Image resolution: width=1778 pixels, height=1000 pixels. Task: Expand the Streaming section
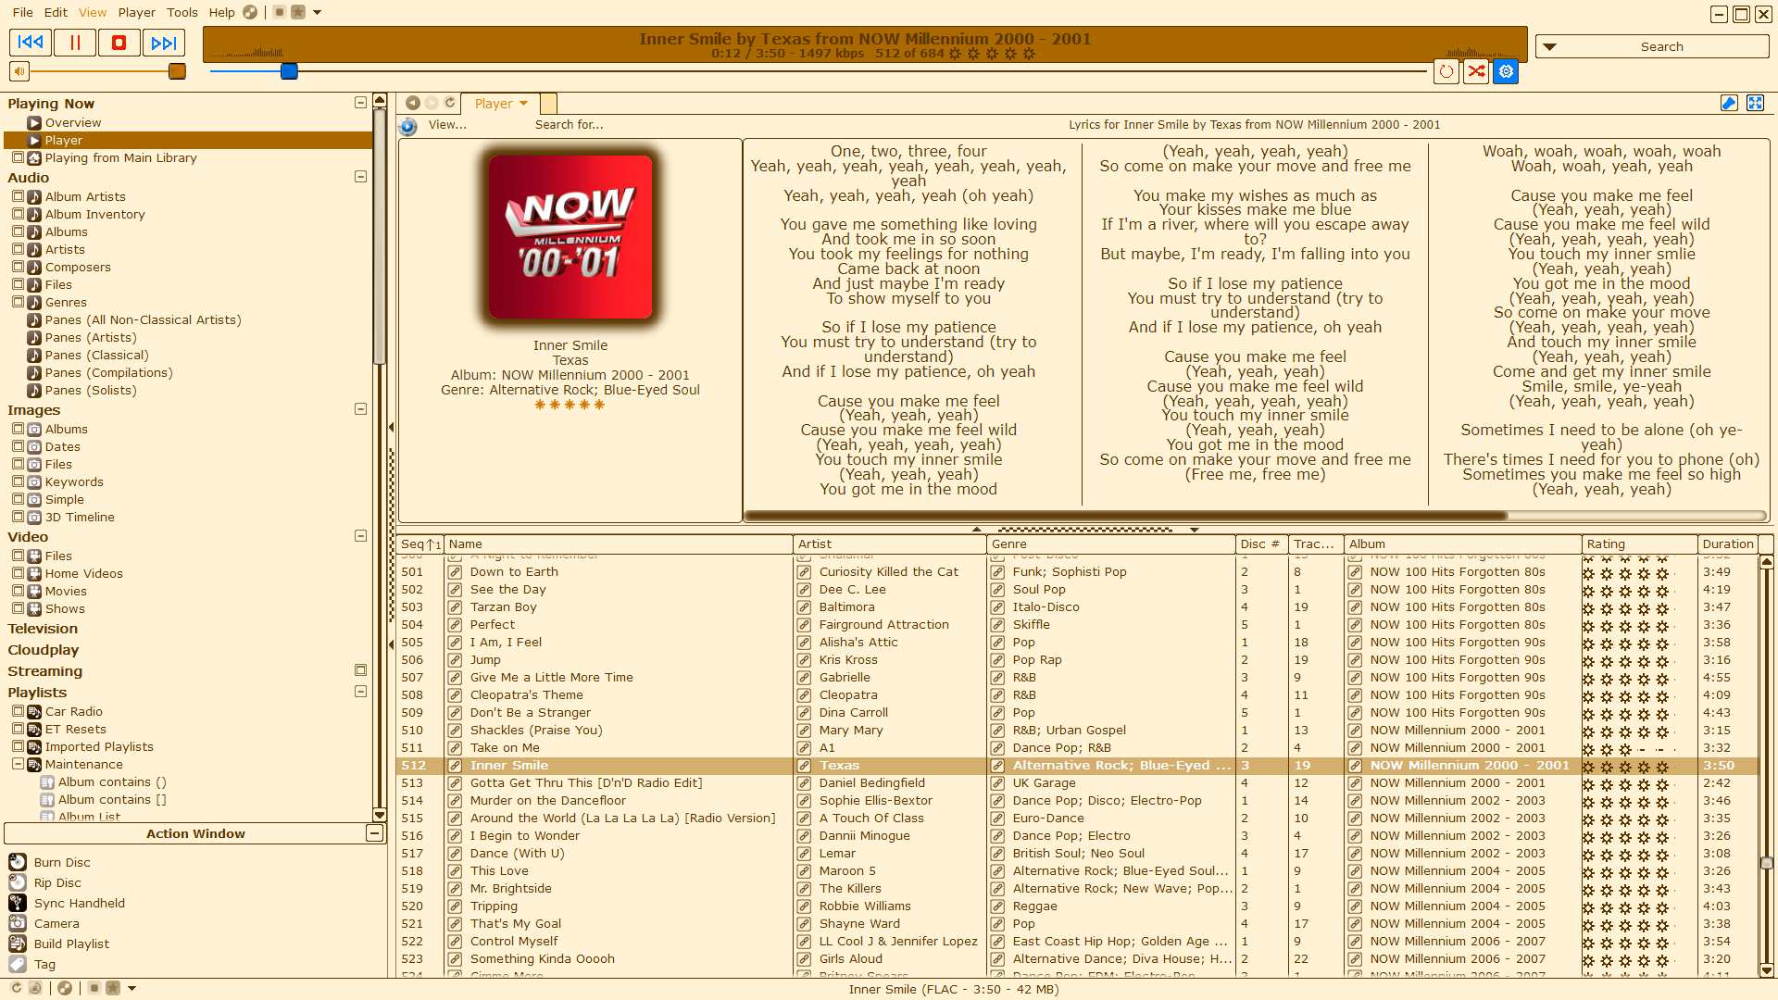click(360, 670)
